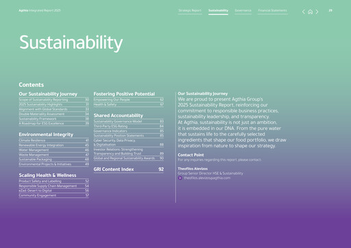This screenshot has height=248, width=351.
Task: Switch to the Governance tab
Action: (x=243, y=10)
